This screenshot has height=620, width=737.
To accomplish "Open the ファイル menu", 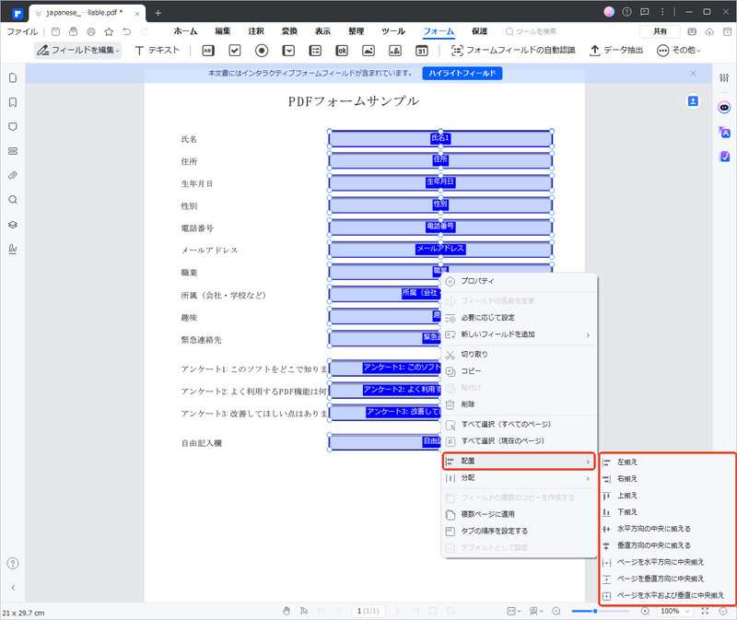I will point(22,31).
